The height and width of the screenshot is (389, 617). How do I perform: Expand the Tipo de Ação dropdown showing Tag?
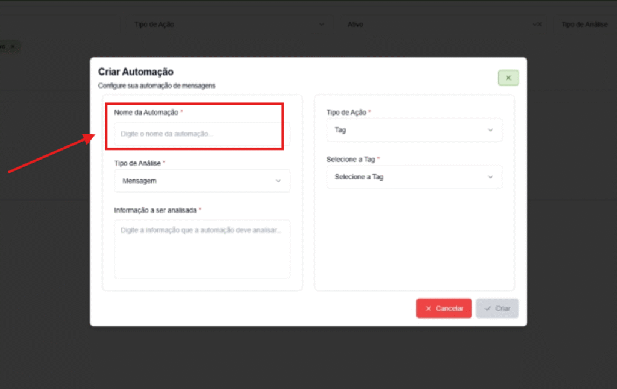click(414, 130)
